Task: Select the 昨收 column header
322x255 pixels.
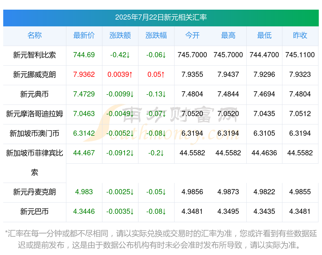Action: (300, 35)
